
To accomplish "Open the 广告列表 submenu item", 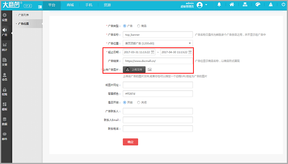I will (x=24, y=15).
